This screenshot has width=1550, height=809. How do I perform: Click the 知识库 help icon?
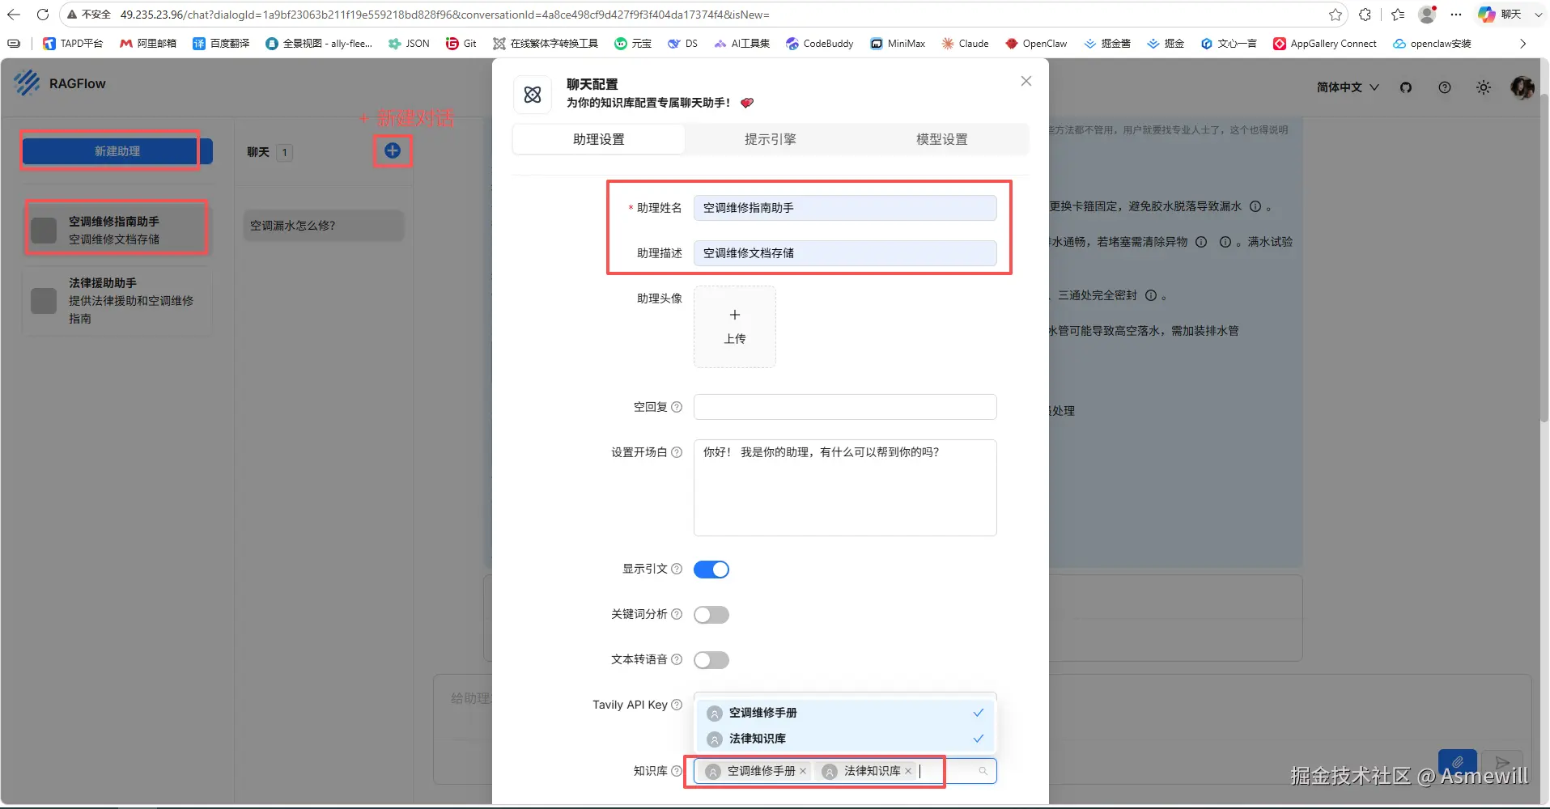[x=677, y=771]
